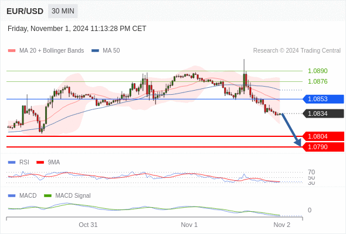Click the MACD legend swatch
Image resolution: width=346 pixels, height=234 pixels.
tap(12, 196)
